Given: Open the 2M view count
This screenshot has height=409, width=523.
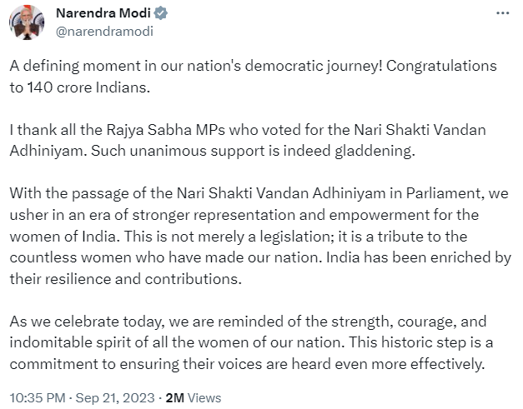Looking at the screenshot, I should [175, 397].
